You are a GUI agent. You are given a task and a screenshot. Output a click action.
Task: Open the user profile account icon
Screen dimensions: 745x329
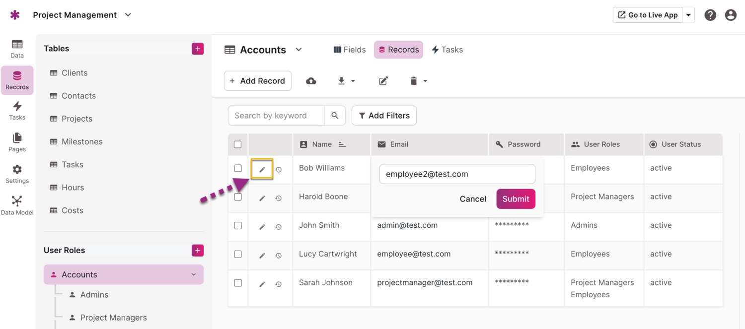(731, 15)
